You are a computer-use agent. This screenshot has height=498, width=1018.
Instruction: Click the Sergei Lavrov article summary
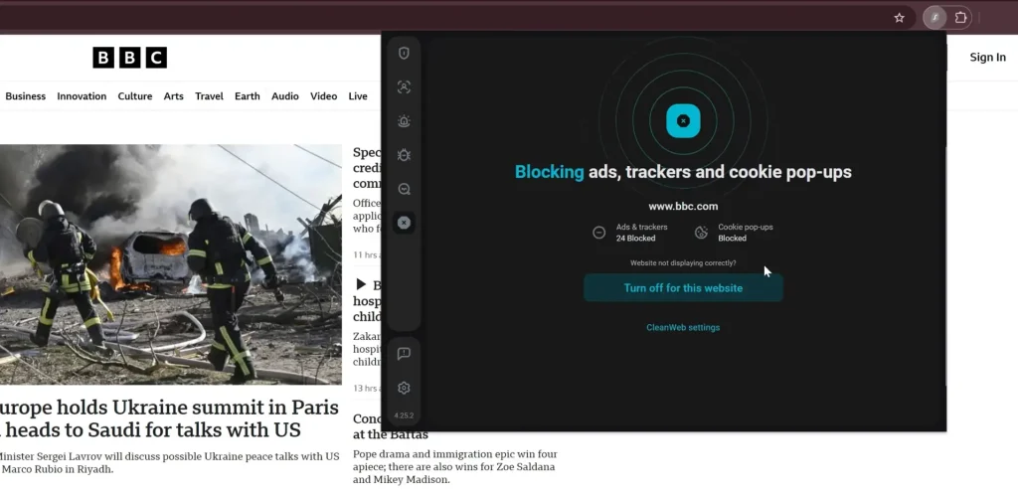click(x=169, y=462)
